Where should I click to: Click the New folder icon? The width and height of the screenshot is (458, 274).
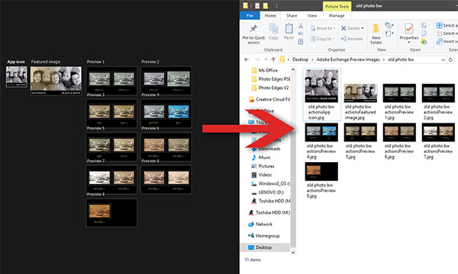376,28
